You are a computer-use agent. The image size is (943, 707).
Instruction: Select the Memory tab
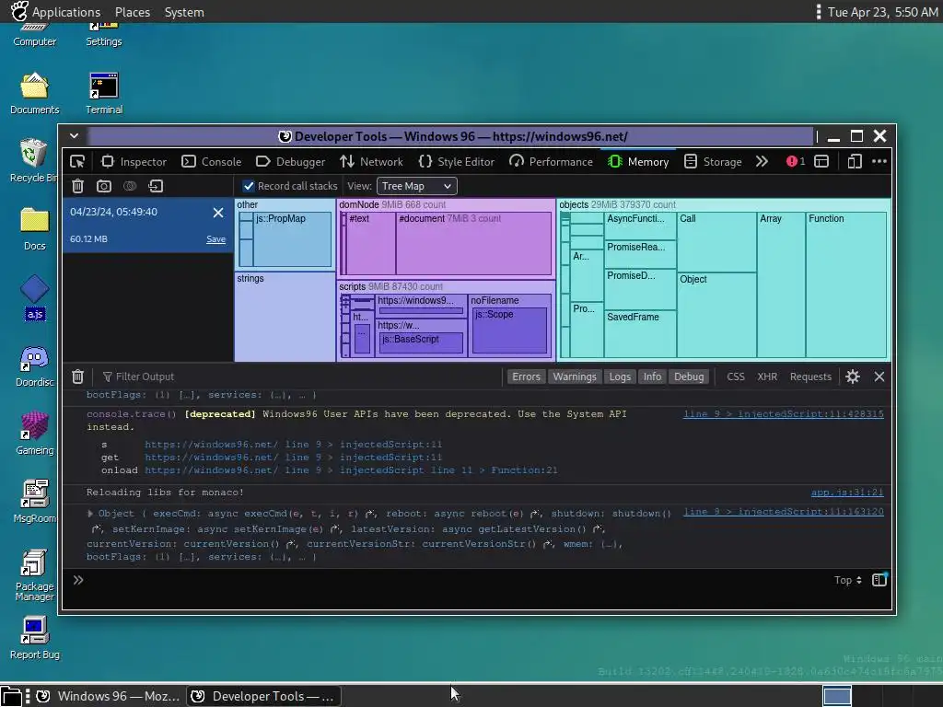coord(638,162)
